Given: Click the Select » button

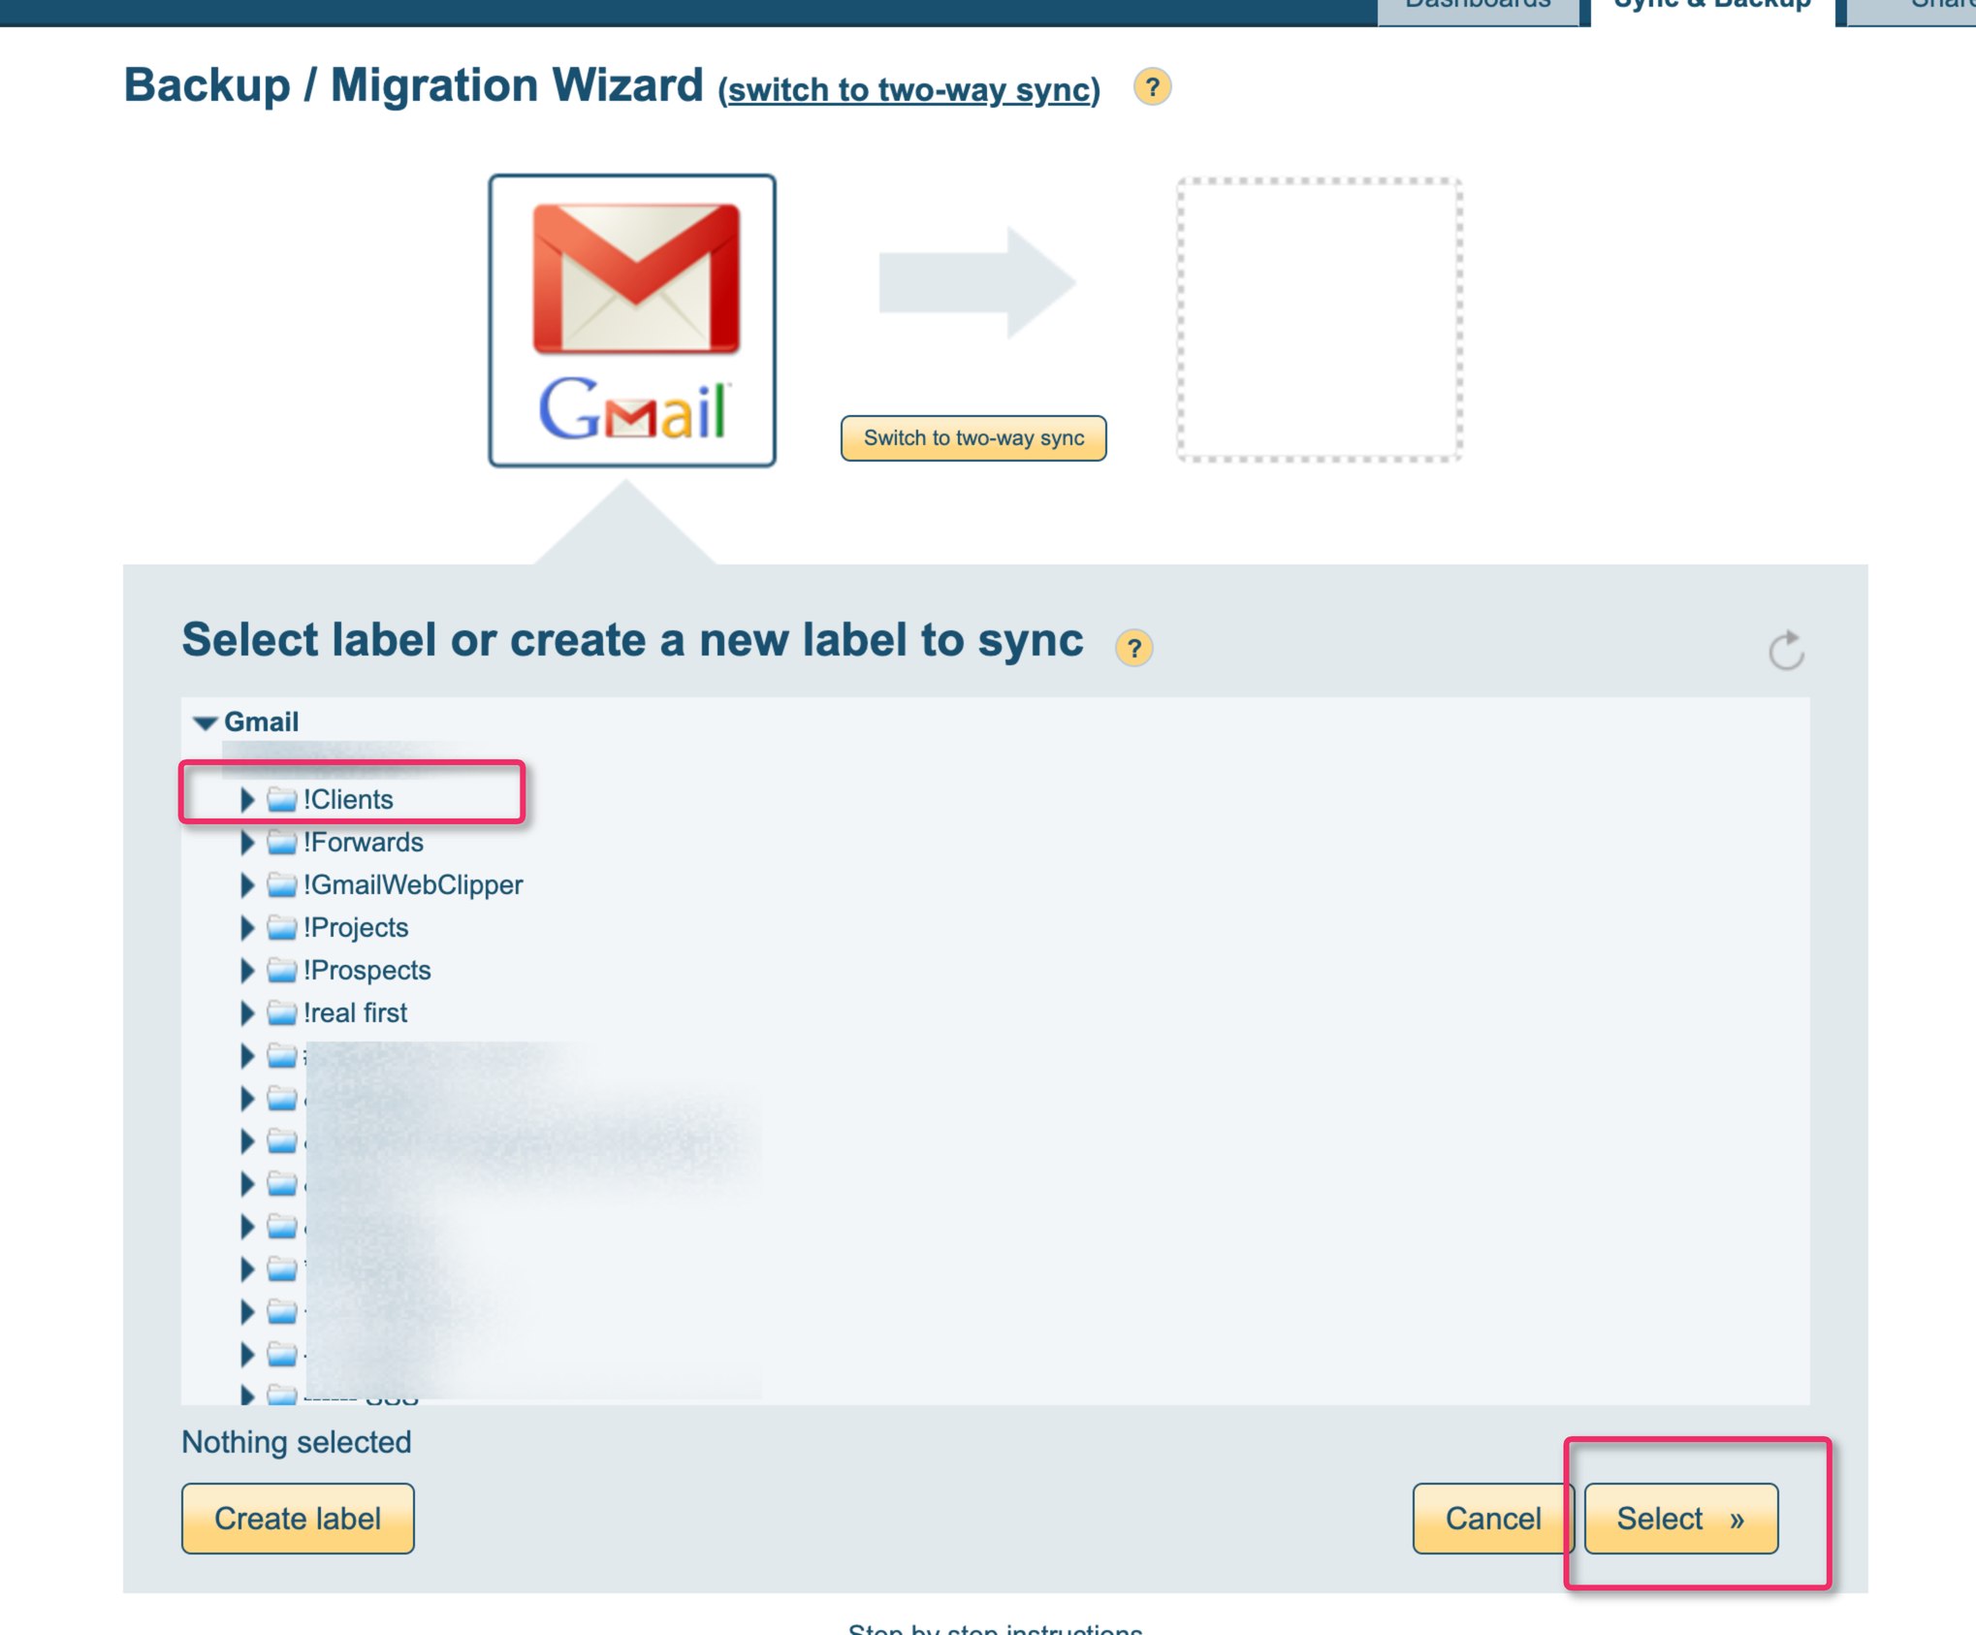Looking at the screenshot, I should (x=1680, y=1518).
